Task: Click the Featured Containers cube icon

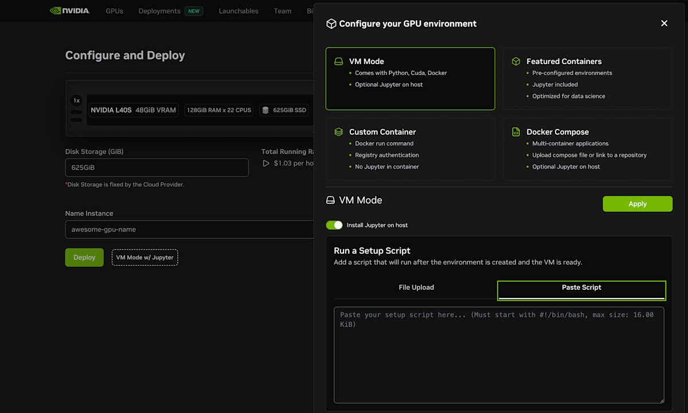Action: coord(516,61)
